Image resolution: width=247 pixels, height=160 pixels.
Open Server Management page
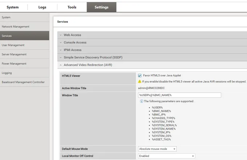point(25,54)
